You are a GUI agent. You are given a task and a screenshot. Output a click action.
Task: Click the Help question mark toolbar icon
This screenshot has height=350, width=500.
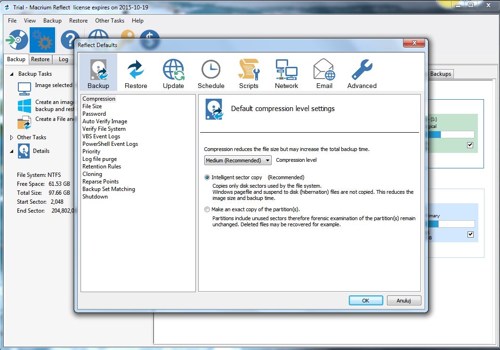(x=71, y=40)
